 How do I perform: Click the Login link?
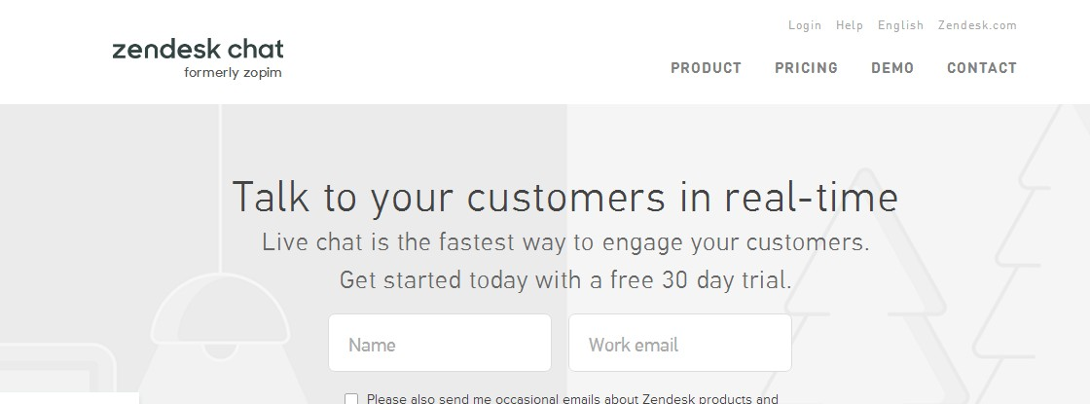click(x=805, y=25)
